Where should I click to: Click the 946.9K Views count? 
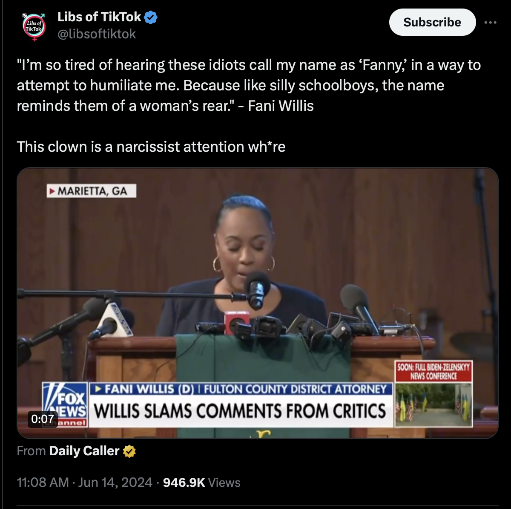coord(202,482)
